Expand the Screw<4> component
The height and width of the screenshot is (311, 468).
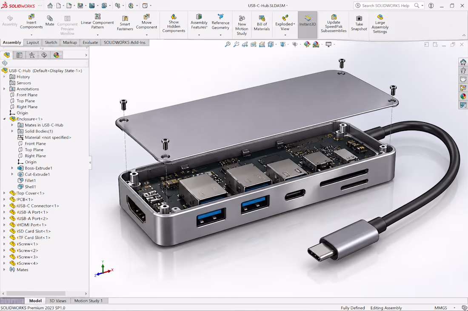pyautogui.click(x=4, y=263)
